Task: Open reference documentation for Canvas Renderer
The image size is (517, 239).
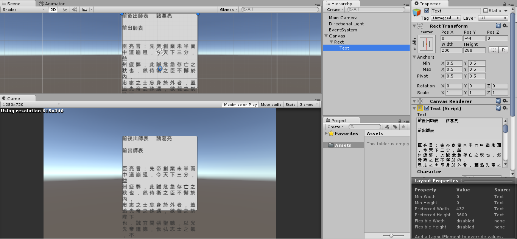Action: click(498, 101)
